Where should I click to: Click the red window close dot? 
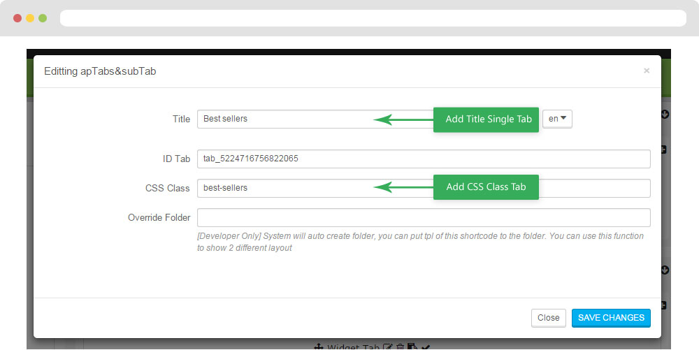click(17, 18)
